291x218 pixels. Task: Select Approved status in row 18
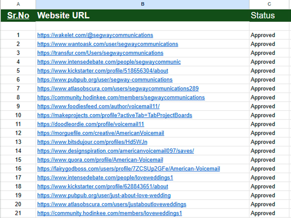tap(263, 186)
